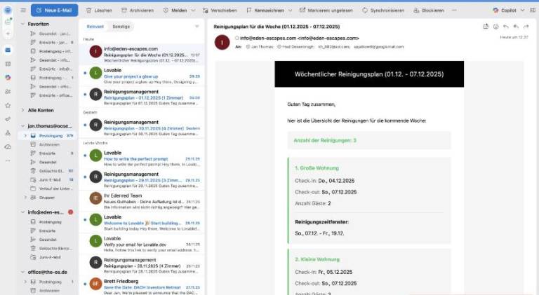Expand the Alle Konten section
Image resolution: width=539 pixels, height=295 pixels.
click(22, 110)
